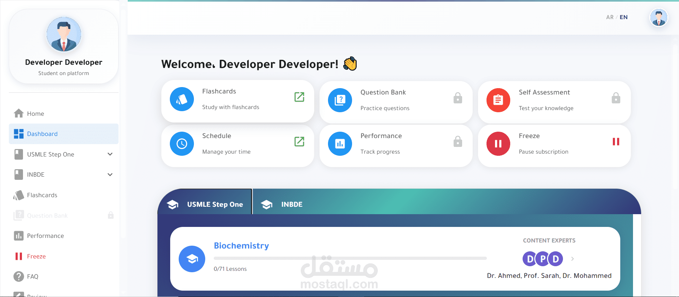Click the graduation cap icon on USMLE Step One tab

[173, 205]
